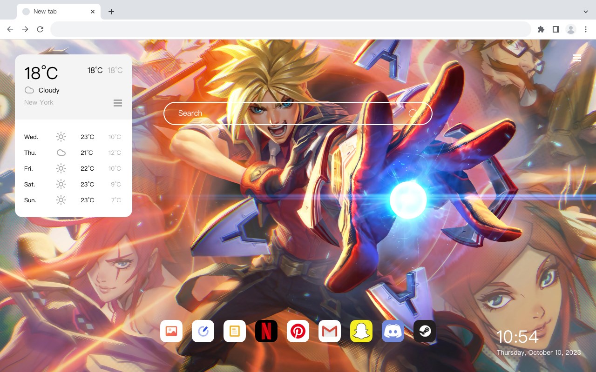Open the Chrome three-dot menu

click(586, 29)
